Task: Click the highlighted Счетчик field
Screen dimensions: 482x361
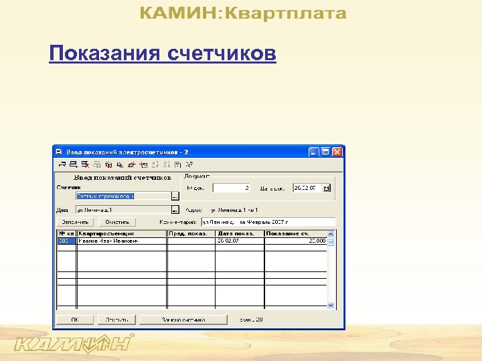Action: [123, 196]
